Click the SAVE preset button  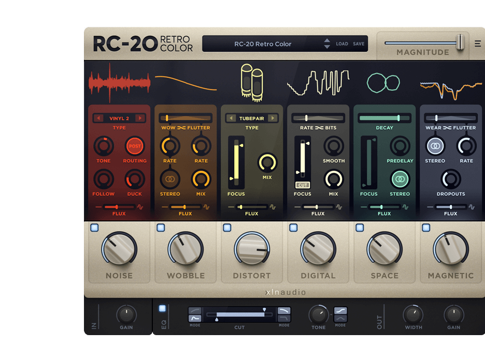click(x=359, y=44)
